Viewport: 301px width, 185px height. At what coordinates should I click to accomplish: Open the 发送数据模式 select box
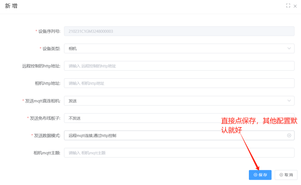179,135
